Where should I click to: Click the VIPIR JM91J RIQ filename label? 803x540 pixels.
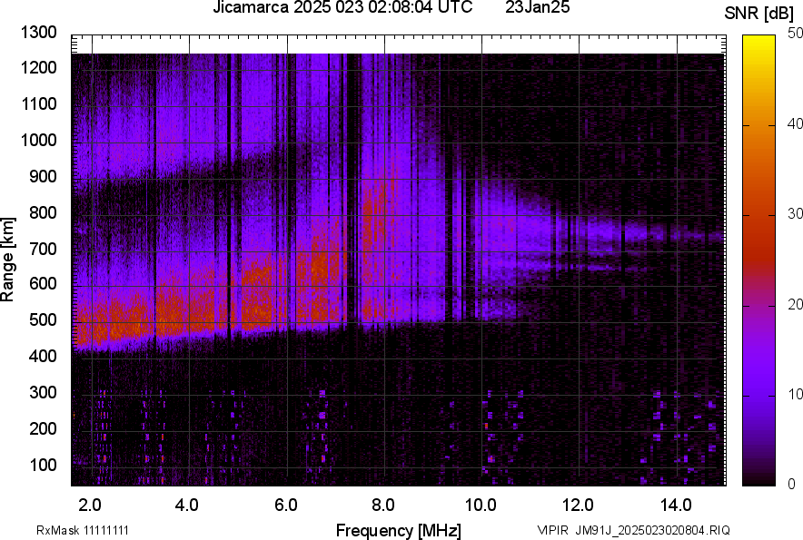(633, 530)
